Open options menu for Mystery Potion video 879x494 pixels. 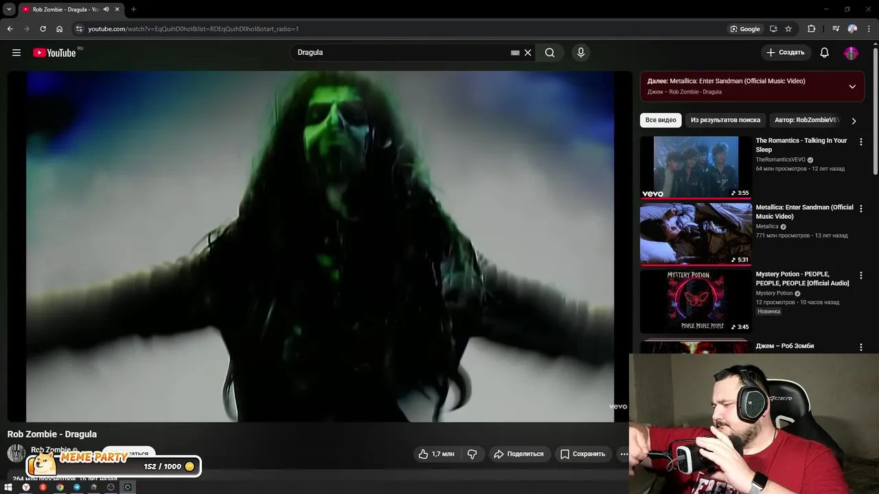[861, 276]
